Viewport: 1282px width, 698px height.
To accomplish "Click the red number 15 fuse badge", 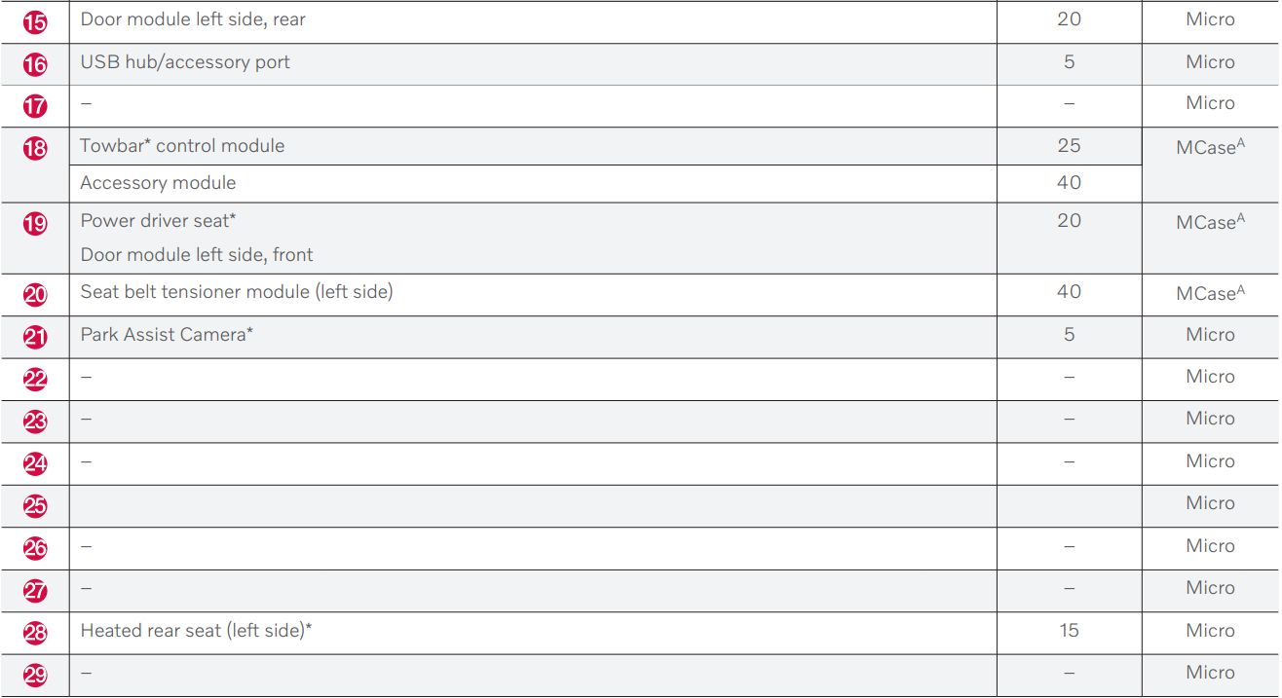I will point(35,21).
